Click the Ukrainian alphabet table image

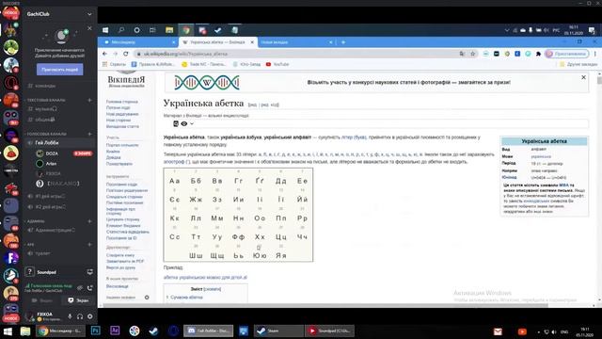[x=238, y=215]
